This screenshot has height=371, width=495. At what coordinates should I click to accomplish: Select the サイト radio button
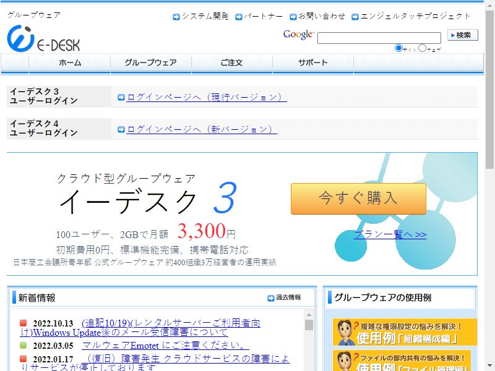[x=398, y=48]
